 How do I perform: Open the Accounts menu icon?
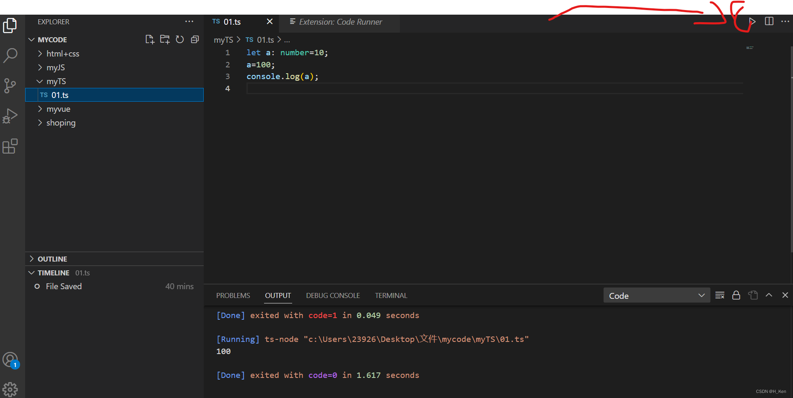10,359
